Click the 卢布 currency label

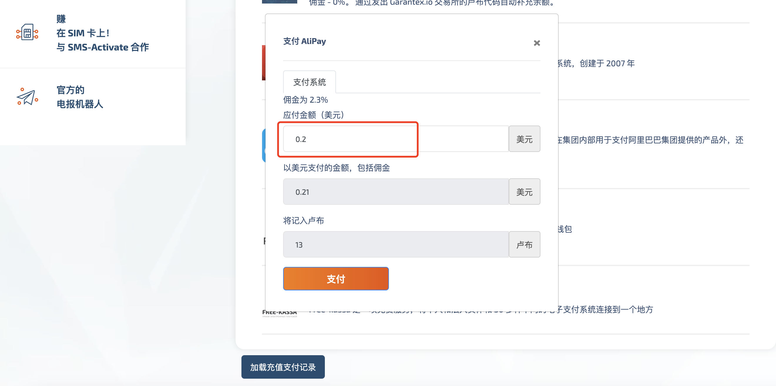pos(524,244)
